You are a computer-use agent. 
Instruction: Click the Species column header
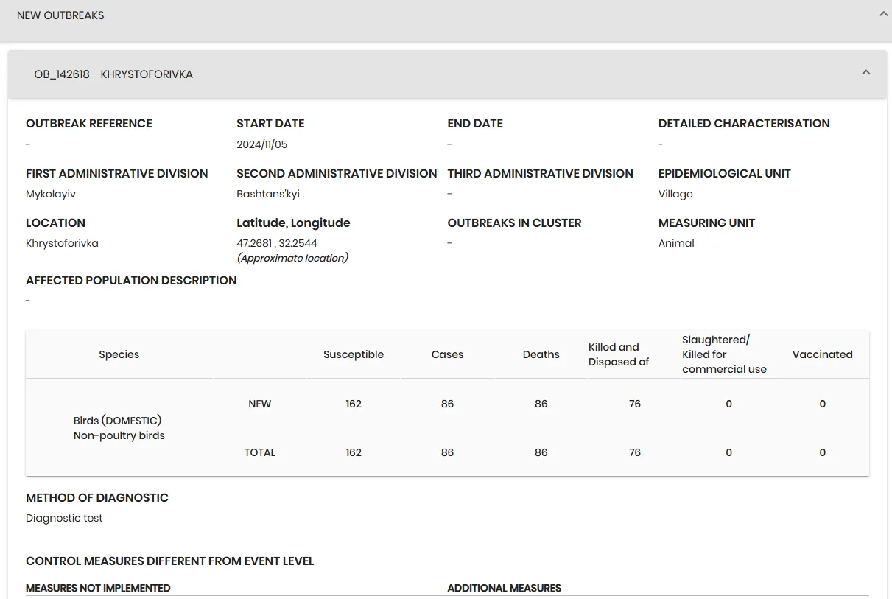(x=119, y=354)
